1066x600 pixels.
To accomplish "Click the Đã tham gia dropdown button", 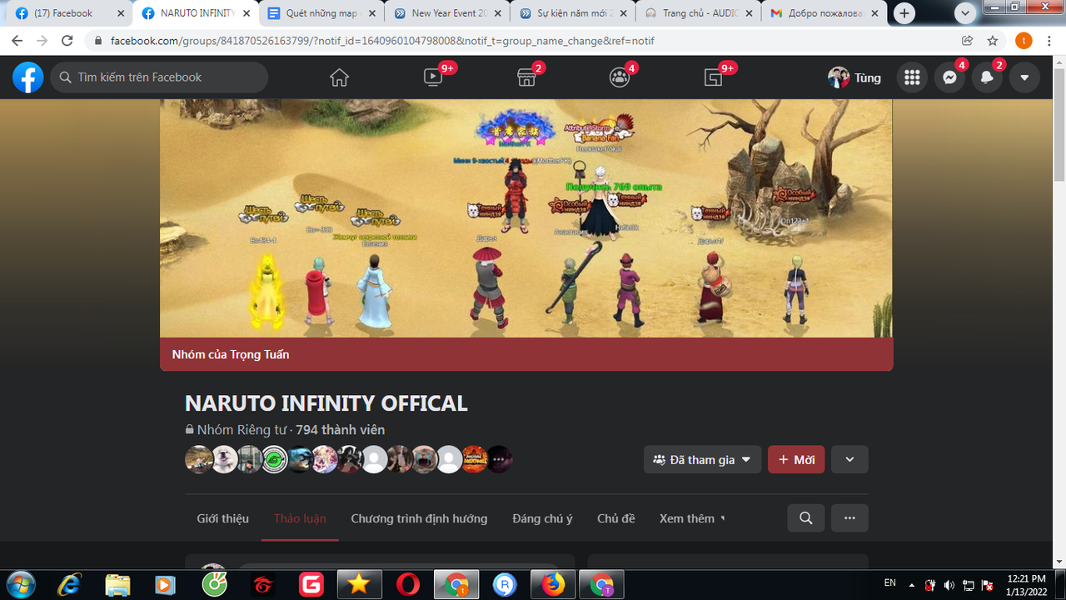I will click(x=702, y=459).
